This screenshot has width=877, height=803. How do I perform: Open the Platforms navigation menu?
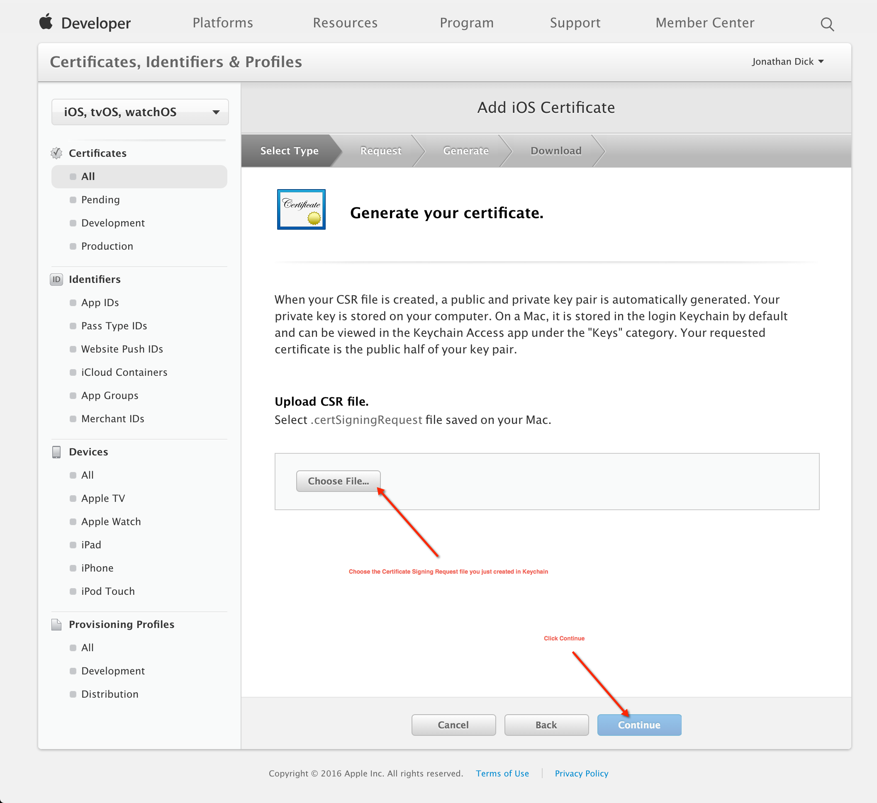click(x=223, y=23)
